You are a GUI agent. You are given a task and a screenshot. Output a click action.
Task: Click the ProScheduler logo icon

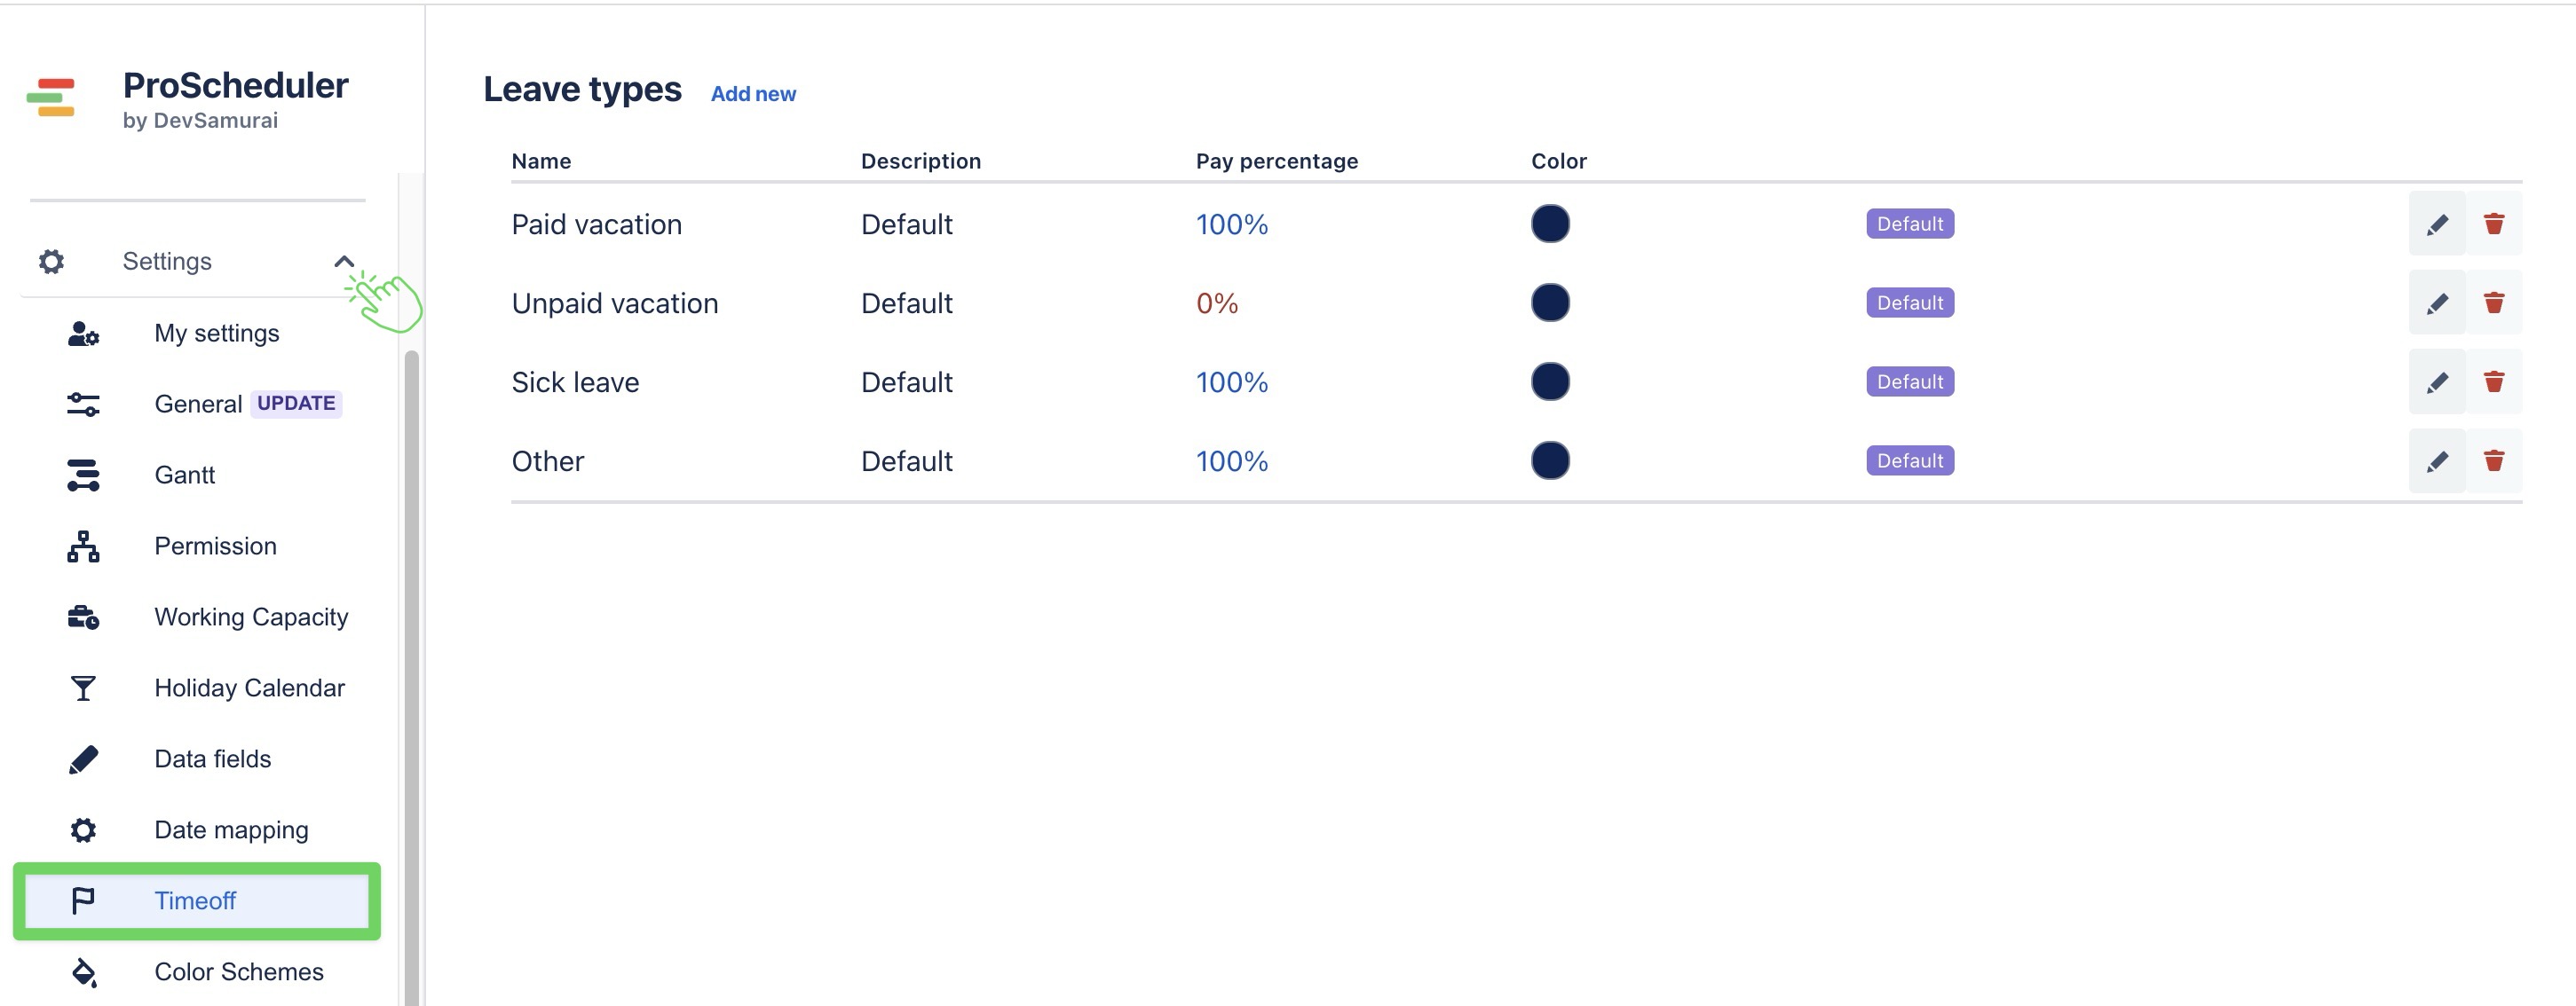[x=51, y=98]
